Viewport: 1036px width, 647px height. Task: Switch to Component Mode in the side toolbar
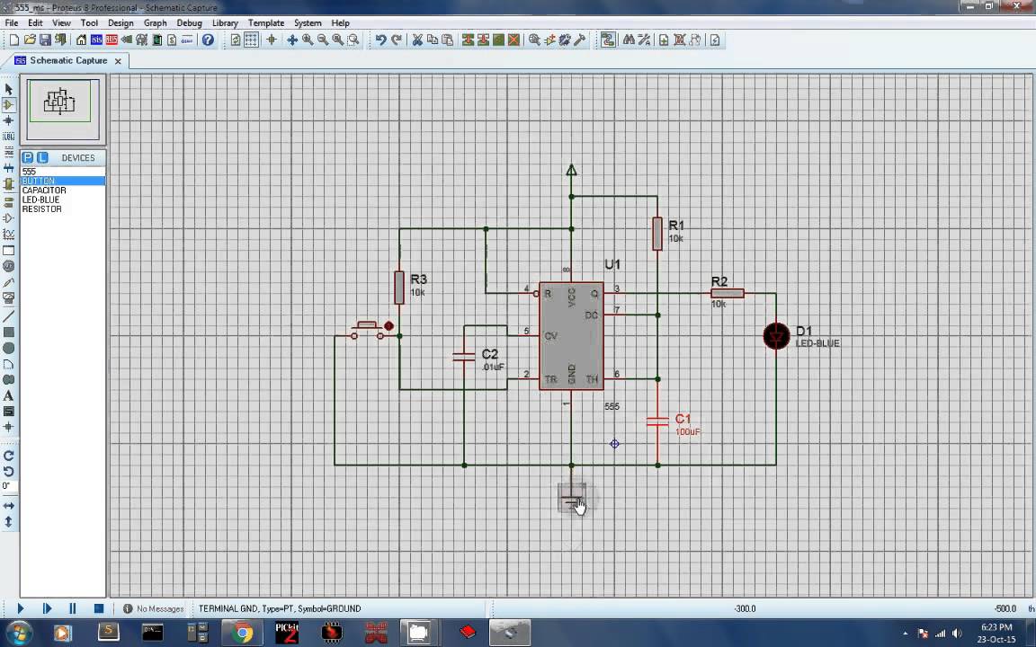tap(9, 105)
